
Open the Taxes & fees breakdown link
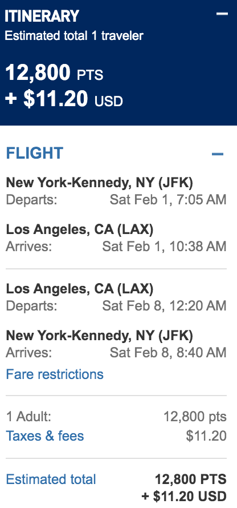(x=45, y=436)
